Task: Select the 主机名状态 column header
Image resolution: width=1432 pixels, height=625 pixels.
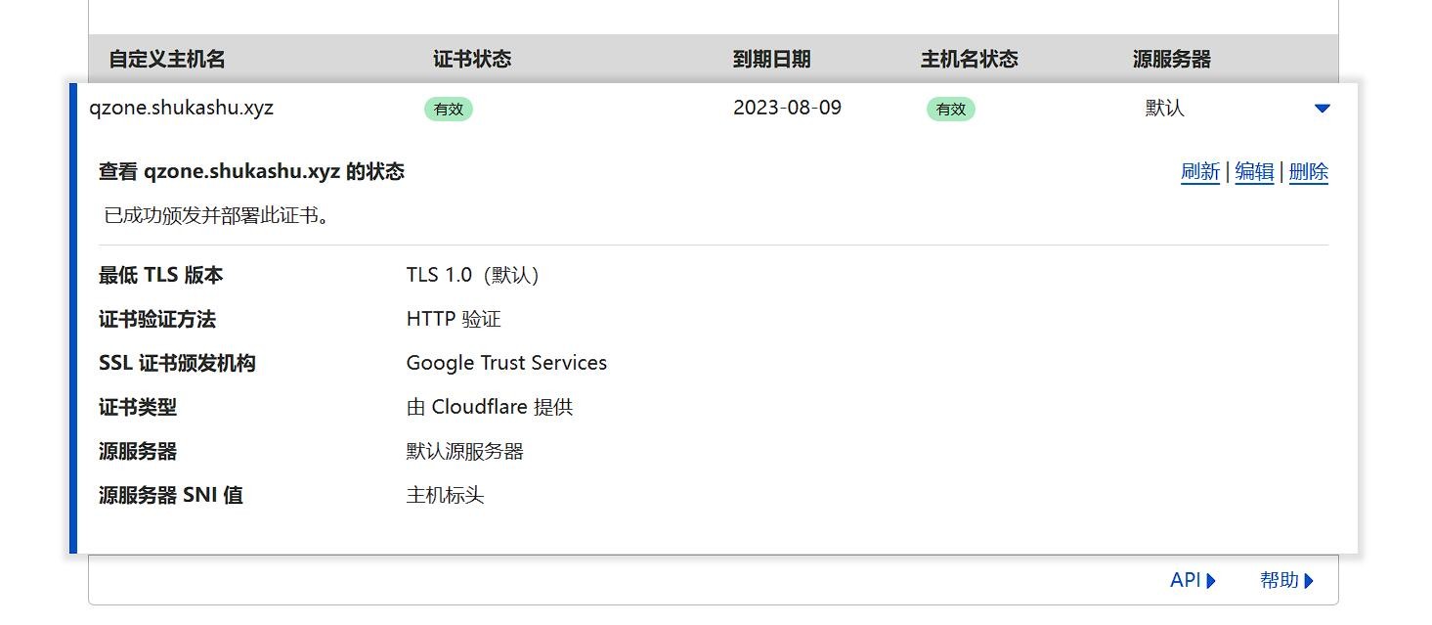Action: click(x=970, y=59)
